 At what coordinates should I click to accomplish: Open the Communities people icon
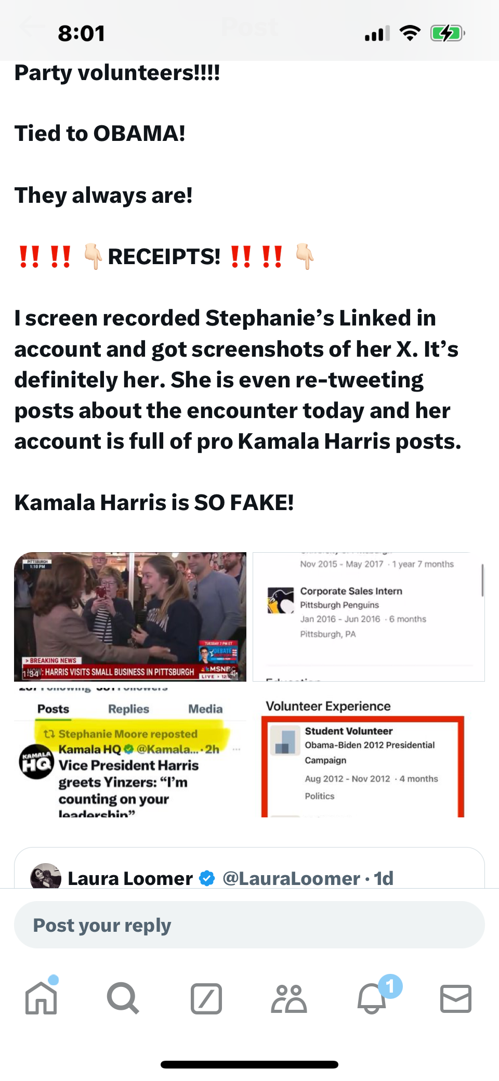(x=288, y=998)
